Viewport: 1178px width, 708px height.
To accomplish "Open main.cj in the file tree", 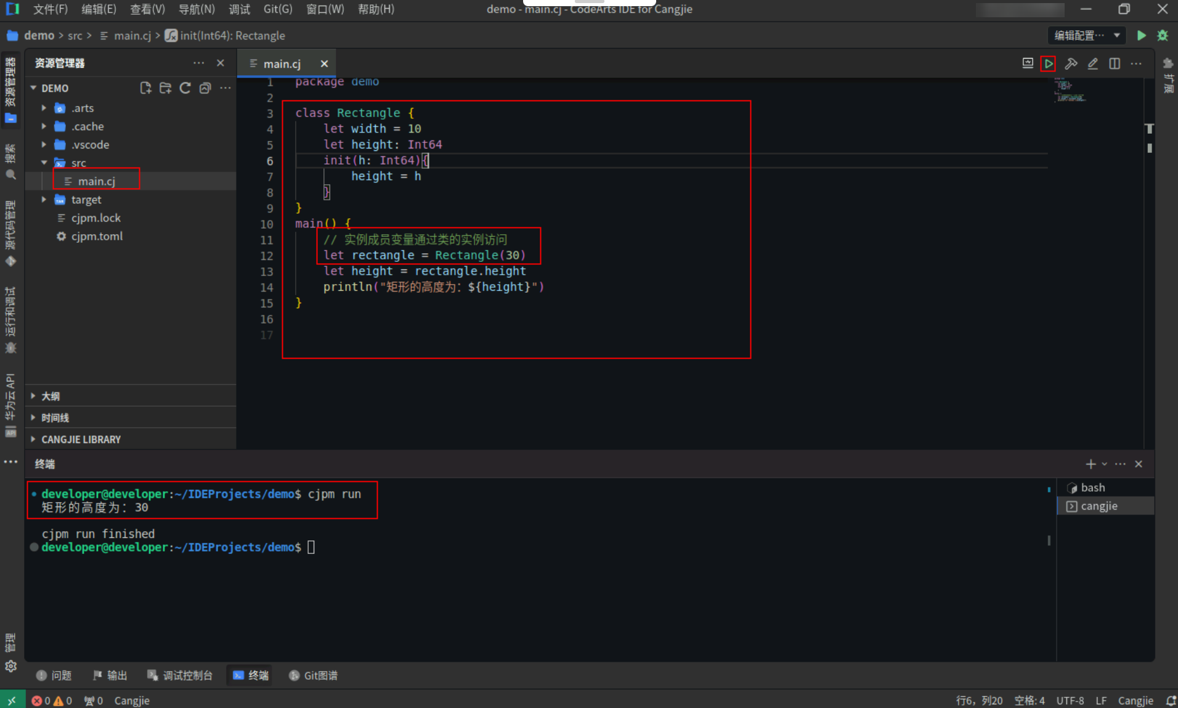I will (x=97, y=181).
